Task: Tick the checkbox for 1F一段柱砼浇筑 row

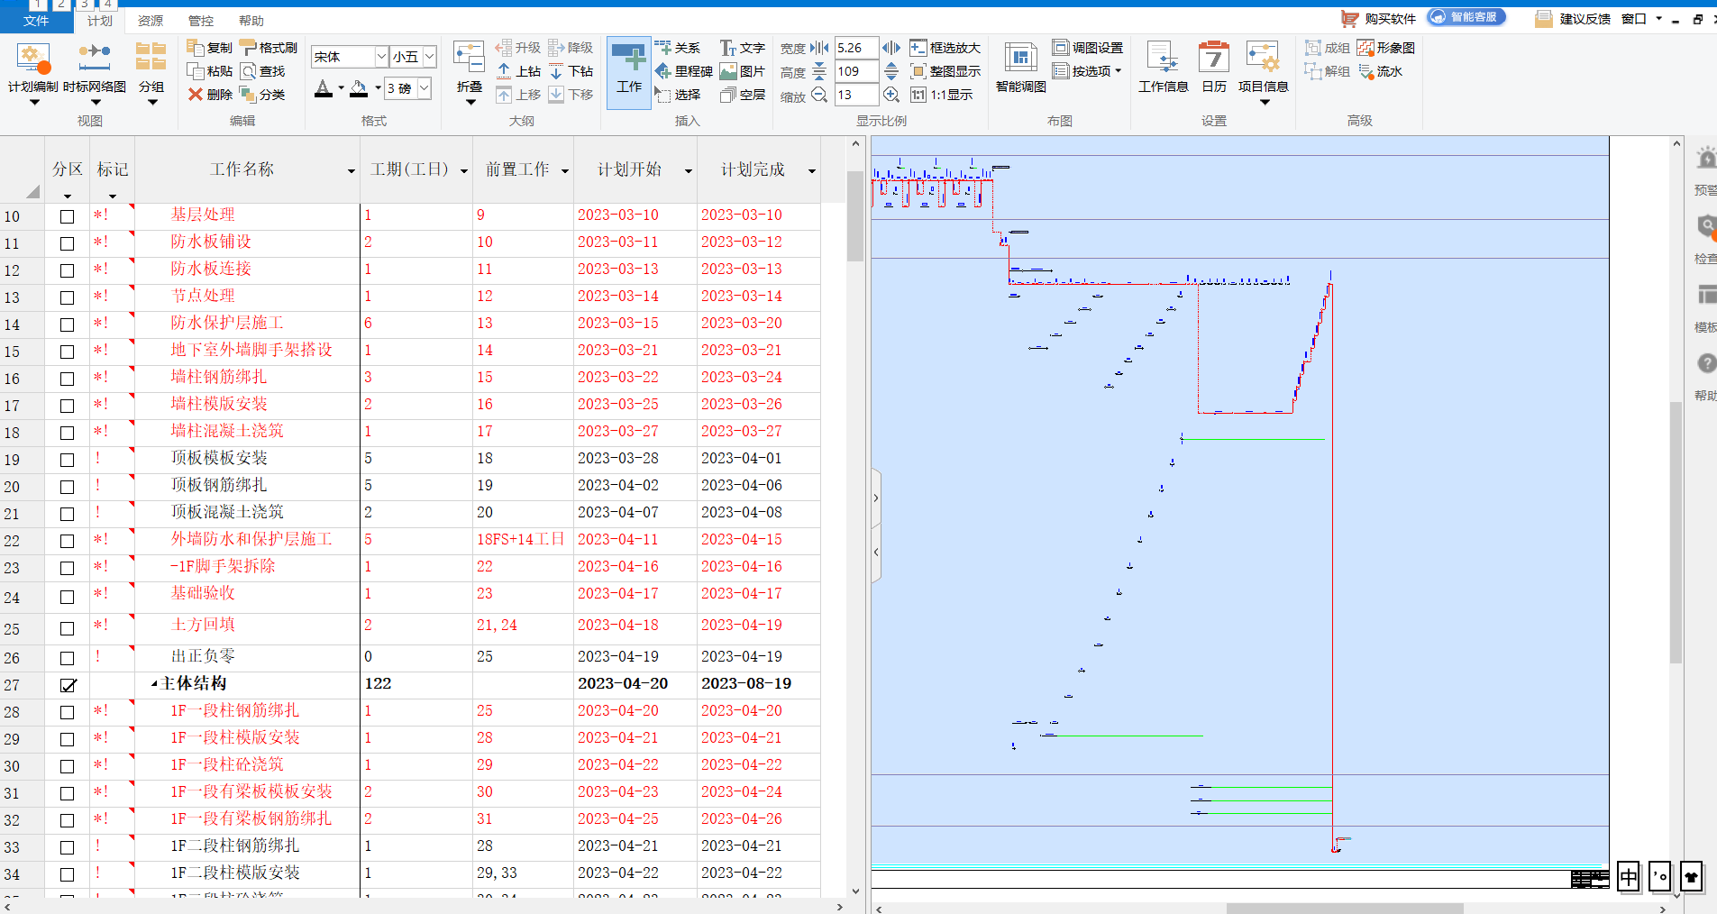Action: [x=67, y=766]
